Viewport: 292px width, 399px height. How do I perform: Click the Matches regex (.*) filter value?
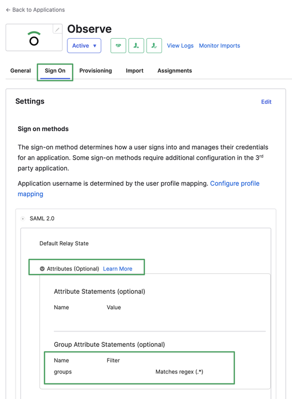click(x=179, y=372)
